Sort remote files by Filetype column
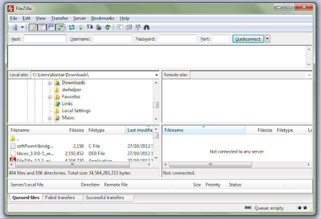 290,130
